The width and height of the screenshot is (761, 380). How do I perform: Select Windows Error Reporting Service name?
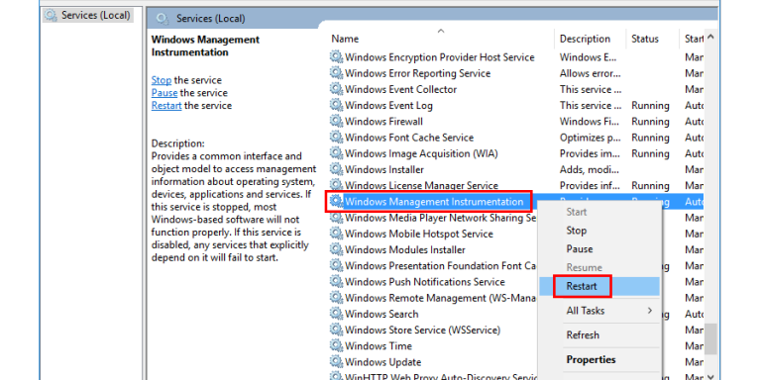pos(417,73)
